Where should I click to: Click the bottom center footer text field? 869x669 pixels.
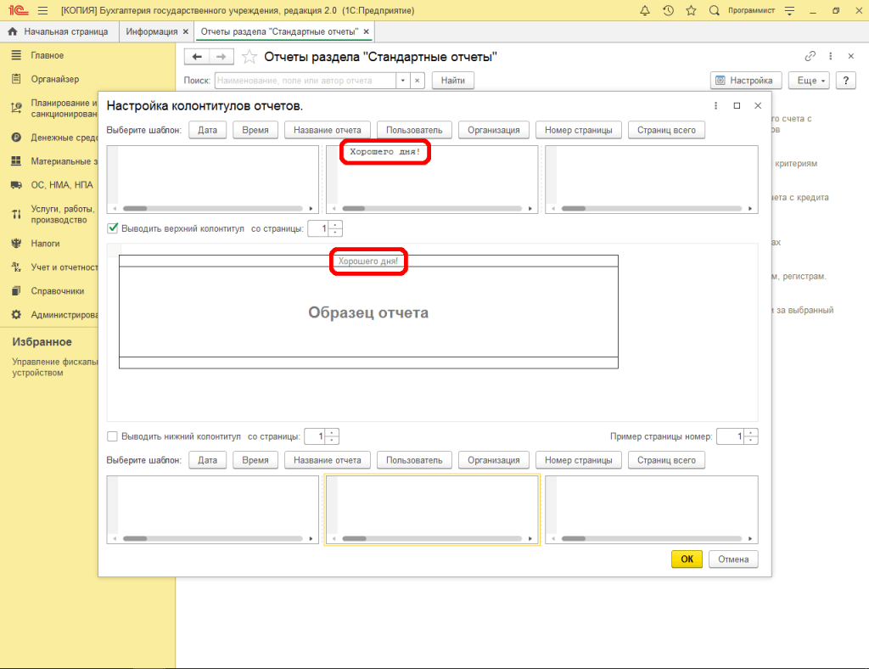[432, 504]
